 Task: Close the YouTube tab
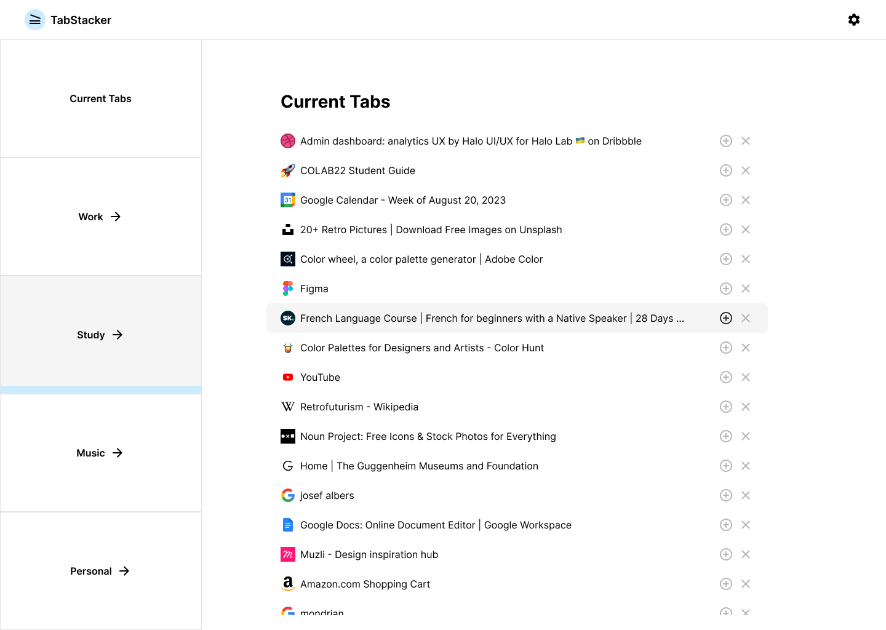pyautogui.click(x=746, y=377)
